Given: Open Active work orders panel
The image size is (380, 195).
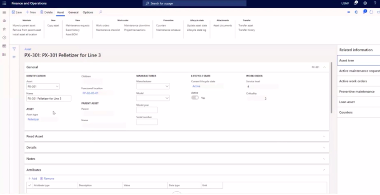Looking at the screenshot, I should (x=358, y=81).
